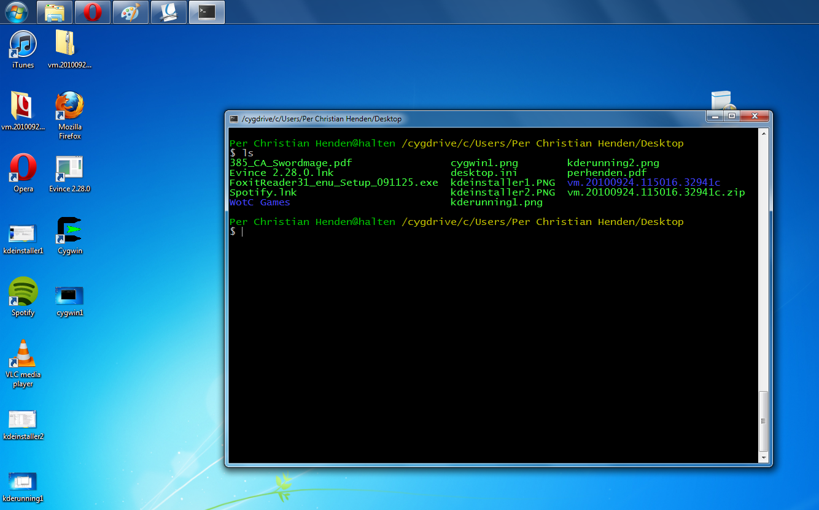Viewport: 819px width, 510px height.
Task: Open the Start menu
Action: [x=16, y=12]
